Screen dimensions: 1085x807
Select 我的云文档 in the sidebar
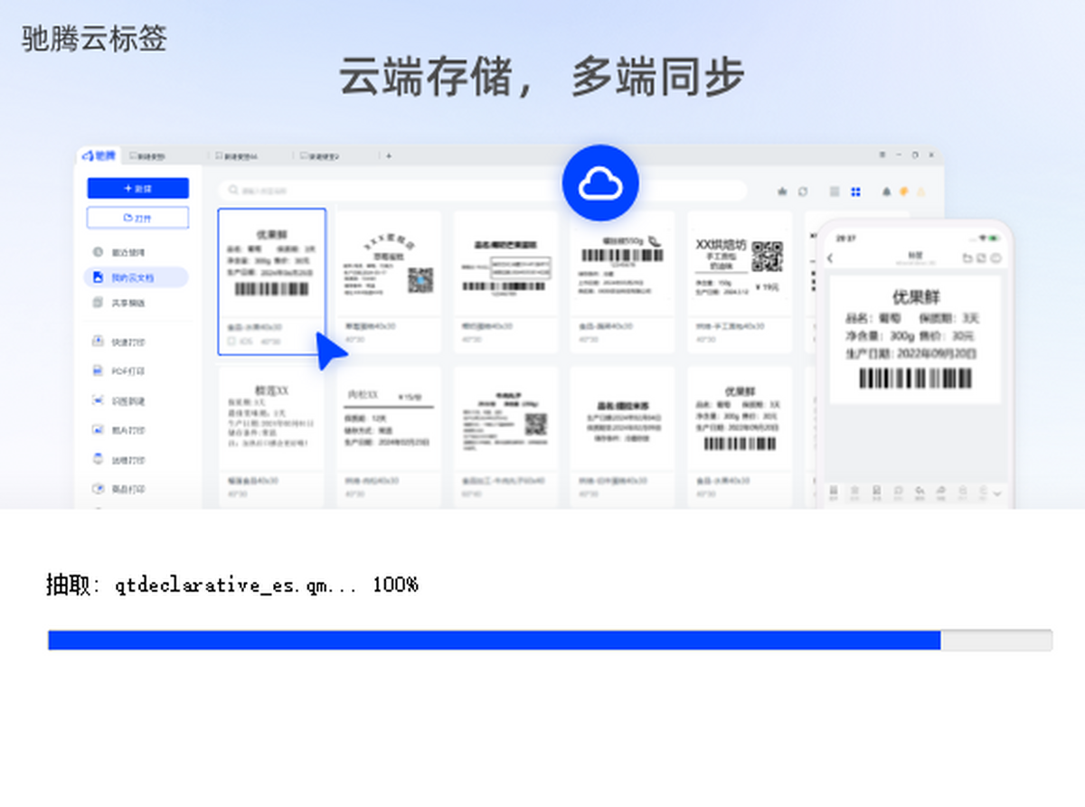point(136,277)
